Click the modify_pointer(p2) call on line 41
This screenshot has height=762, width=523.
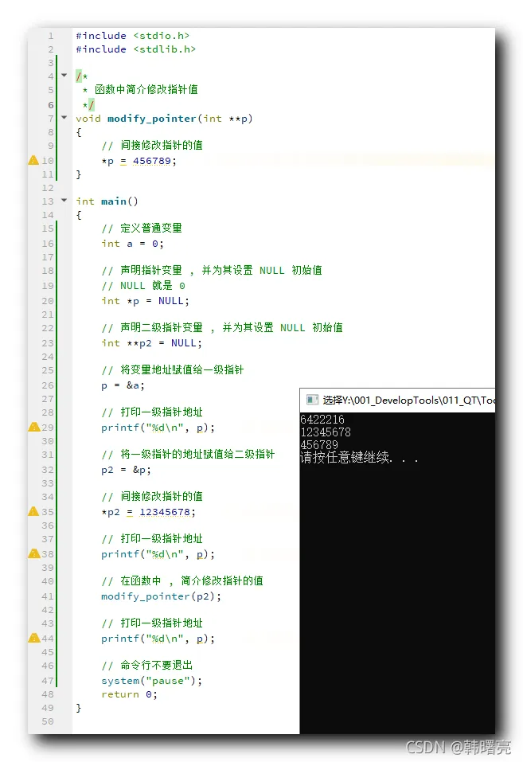(x=161, y=596)
